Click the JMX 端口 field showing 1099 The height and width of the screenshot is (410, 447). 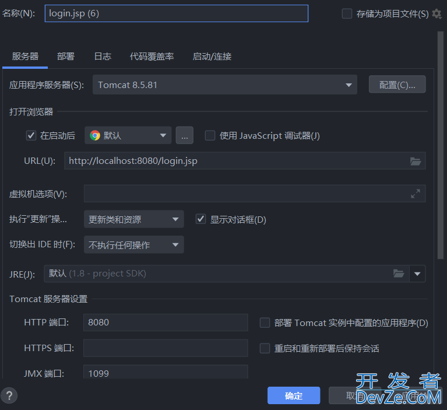click(x=166, y=372)
